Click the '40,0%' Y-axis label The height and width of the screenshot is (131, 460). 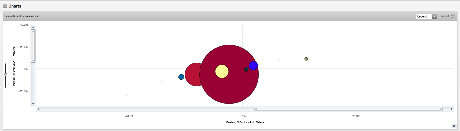click(24, 25)
